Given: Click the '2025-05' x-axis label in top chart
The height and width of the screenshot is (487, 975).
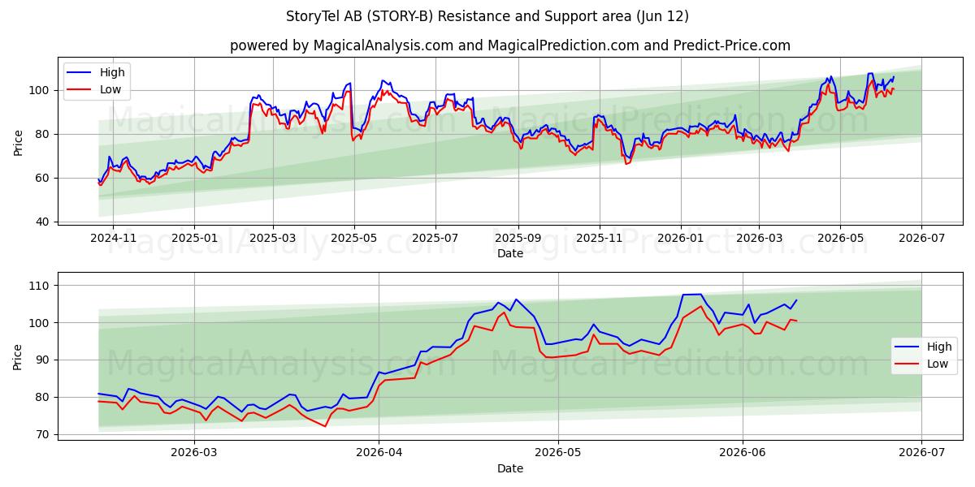Looking at the screenshot, I should coord(354,238).
